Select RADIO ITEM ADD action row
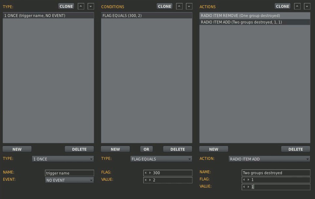Screen dimensions: 315x199 coord(255,22)
